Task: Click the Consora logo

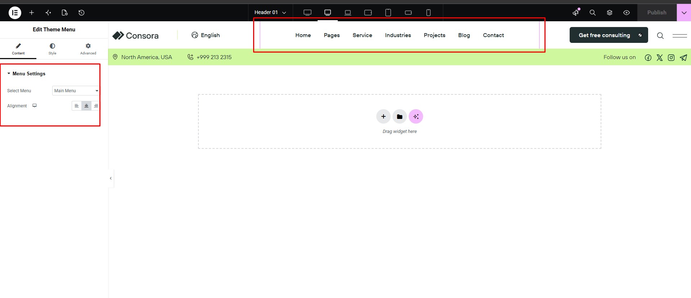Action: (135, 35)
